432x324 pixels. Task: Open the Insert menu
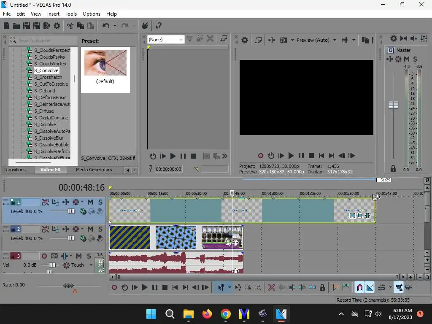tap(53, 14)
